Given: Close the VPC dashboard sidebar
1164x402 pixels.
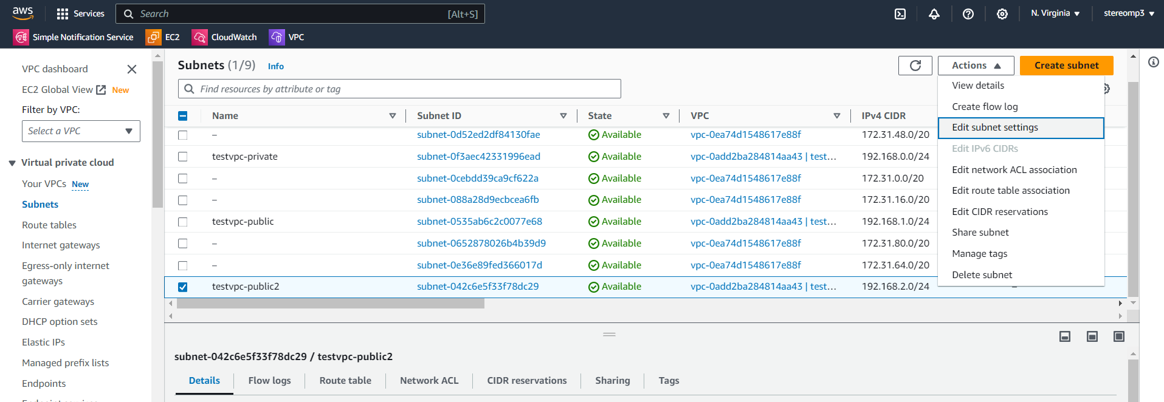Looking at the screenshot, I should (x=131, y=69).
